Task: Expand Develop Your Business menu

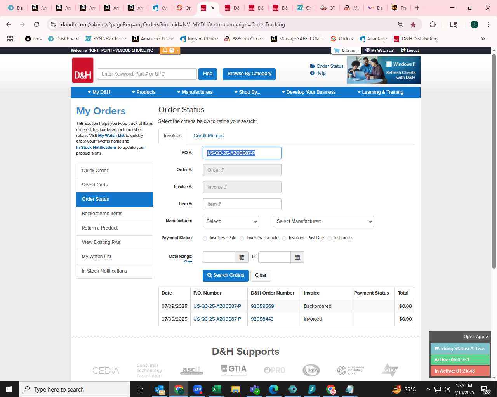Action: tap(309, 92)
